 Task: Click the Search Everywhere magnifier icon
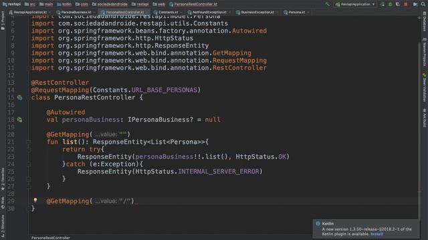(x=423, y=4)
